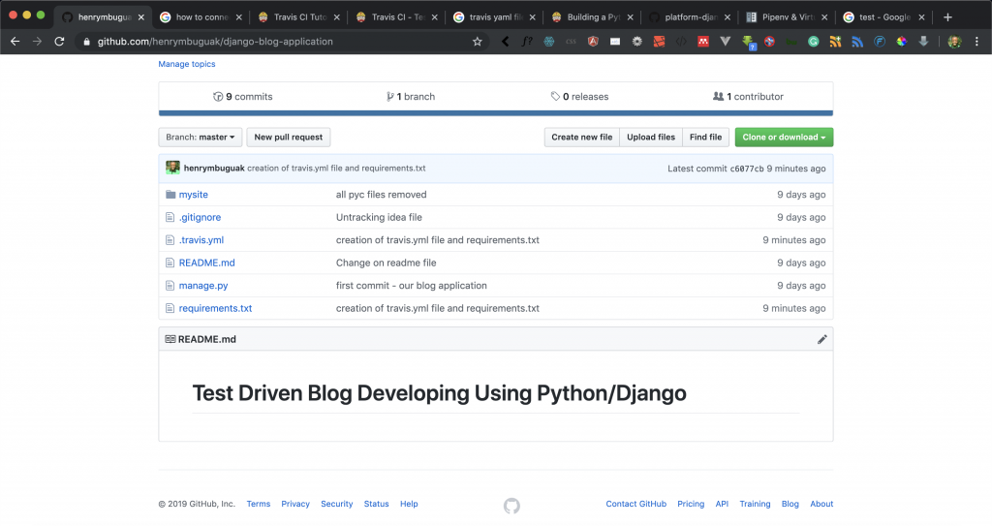
Task: Open the 'Untracking idea file' commit message
Action: [379, 217]
